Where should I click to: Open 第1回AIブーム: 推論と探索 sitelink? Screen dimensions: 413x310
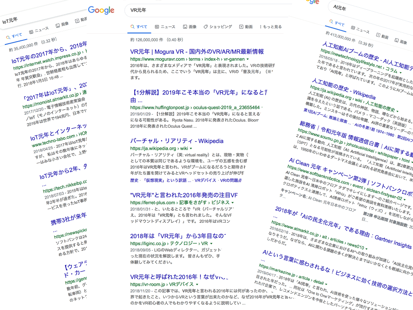click(x=327, y=116)
